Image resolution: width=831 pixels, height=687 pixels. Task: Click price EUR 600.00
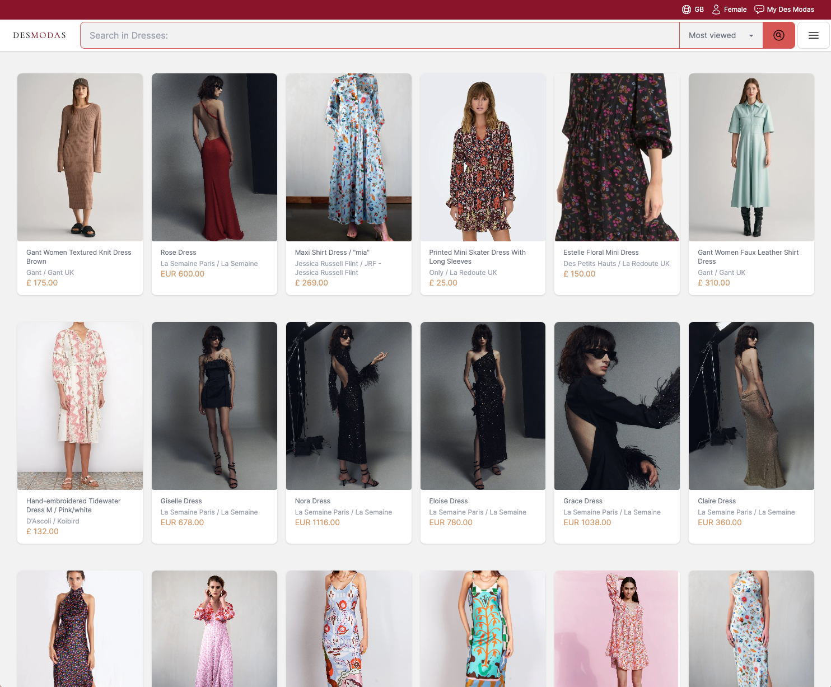coord(183,274)
